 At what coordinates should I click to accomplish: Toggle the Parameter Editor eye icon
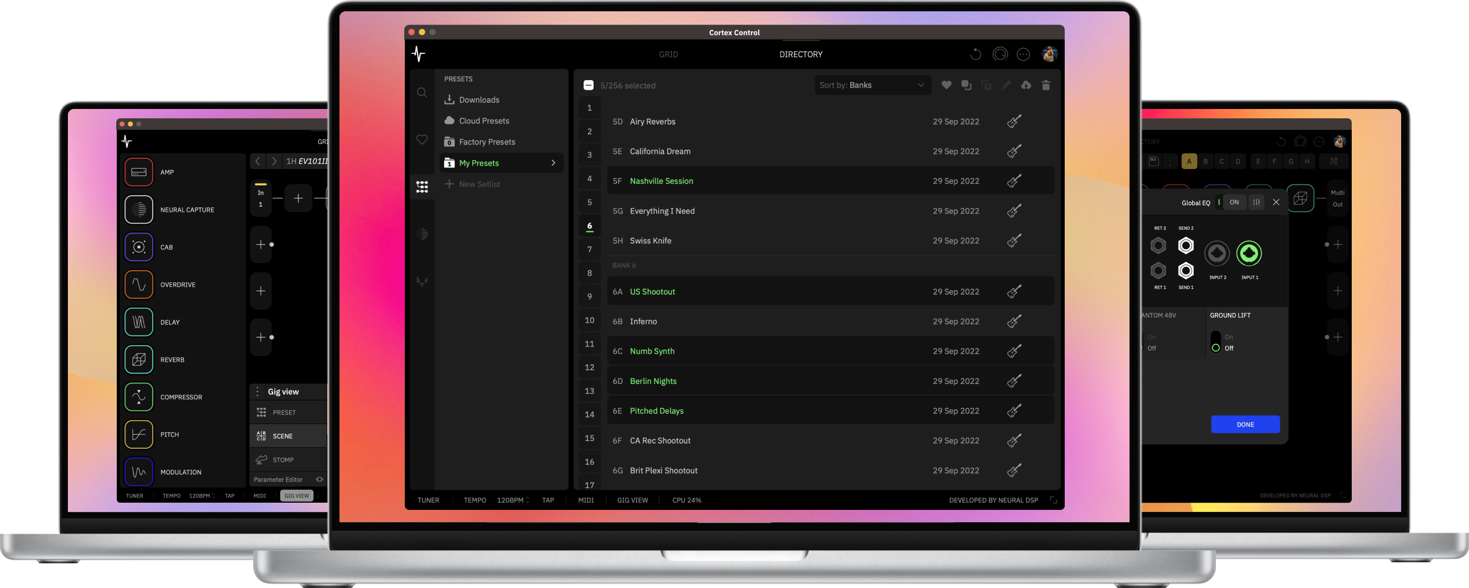pyautogui.click(x=319, y=479)
